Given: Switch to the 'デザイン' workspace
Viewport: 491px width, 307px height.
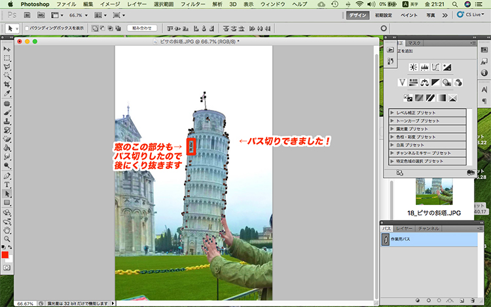Looking at the screenshot, I should click(x=357, y=15).
